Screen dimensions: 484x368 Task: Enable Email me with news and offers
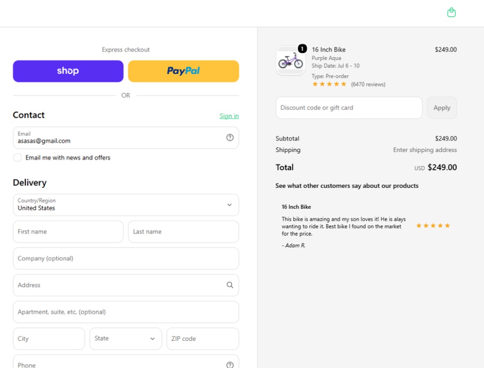tap(17, 157)
